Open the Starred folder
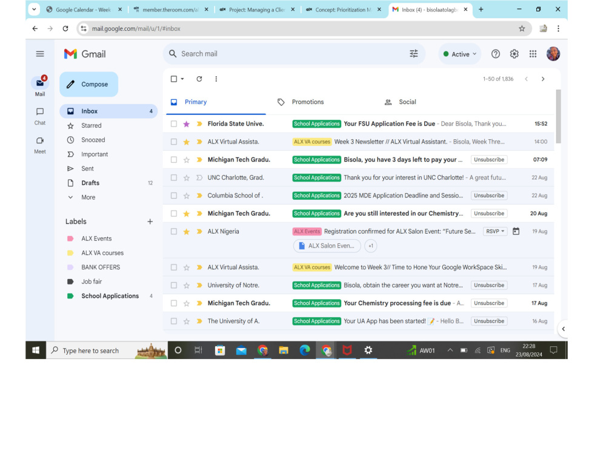 click(x=92, y=125)
